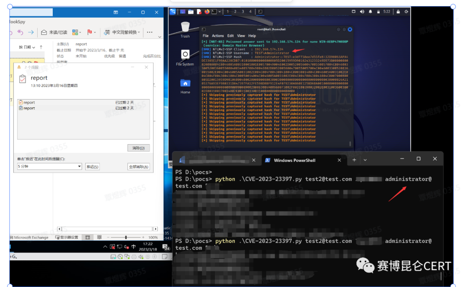Open Kali volume control speaker icon
Image resolution: width=467 pixels, height=287 pixels.
click(x=362, y=12)
